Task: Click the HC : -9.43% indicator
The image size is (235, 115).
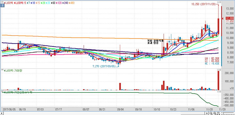Action: tap(212, 64)
